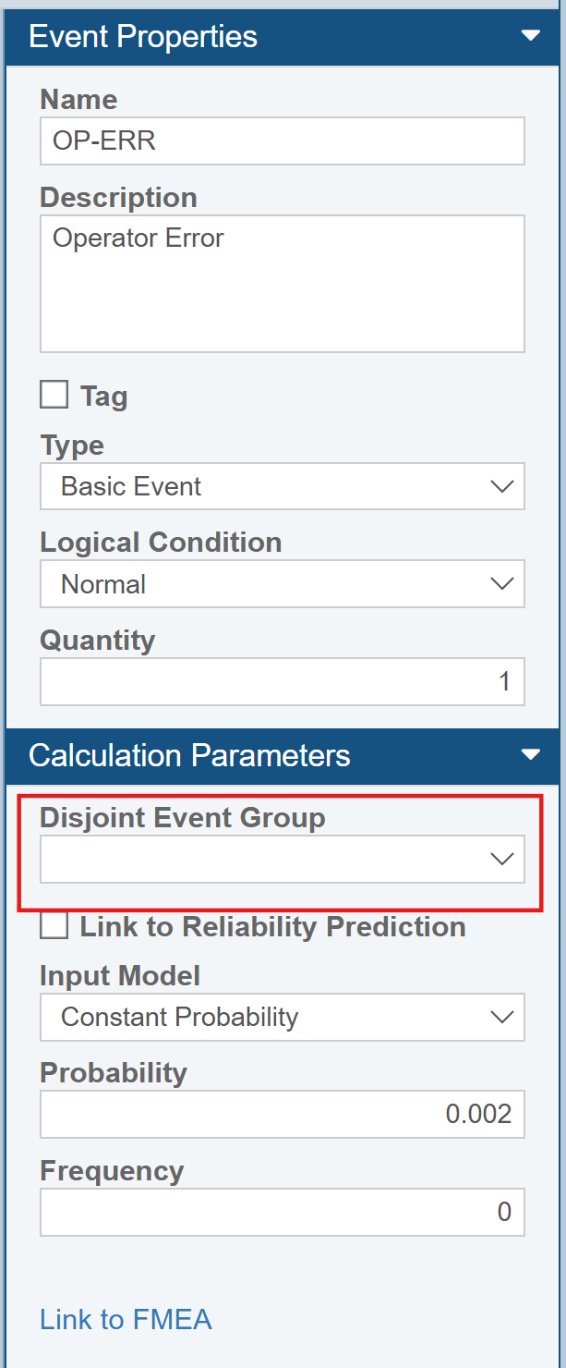Open the Link to FMEA link

126,1319
